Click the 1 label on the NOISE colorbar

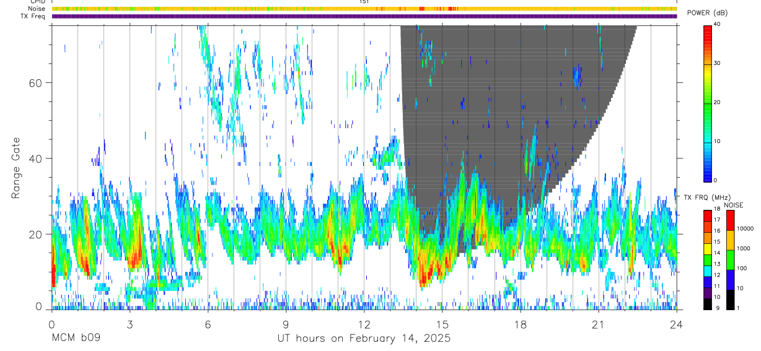(x=739, y=308)
